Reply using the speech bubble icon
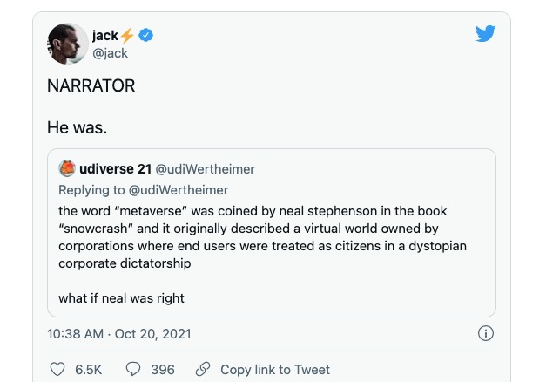This screenshot has width=546, height=382. click(x=133, y=370)
